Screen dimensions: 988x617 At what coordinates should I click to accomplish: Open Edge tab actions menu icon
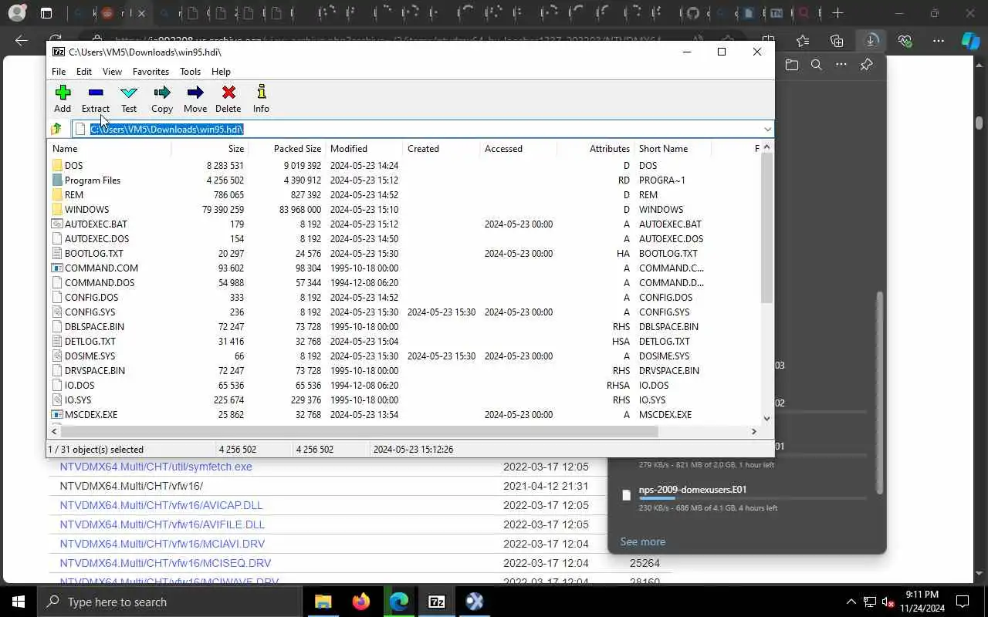(x=46, y=13)
